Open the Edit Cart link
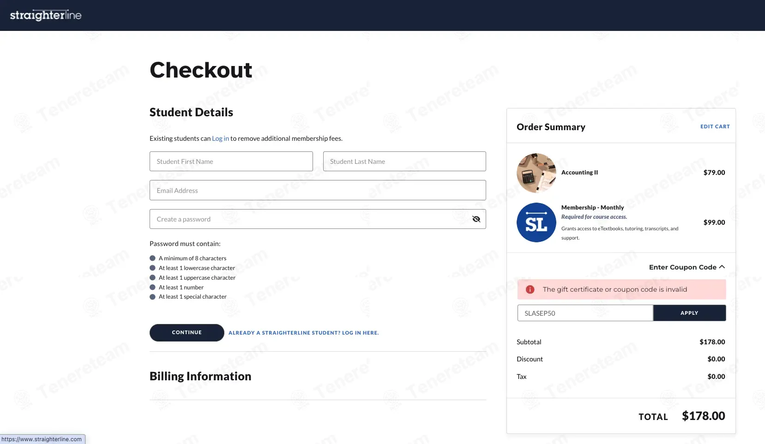This screenshot has width=765, height=444. [715, 126]
